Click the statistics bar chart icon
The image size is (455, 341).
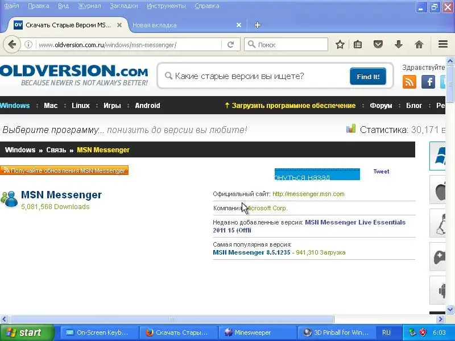tap(351, 129)
